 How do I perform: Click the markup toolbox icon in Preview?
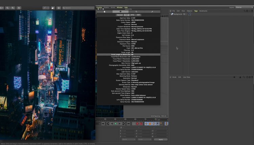pos(59,8)
